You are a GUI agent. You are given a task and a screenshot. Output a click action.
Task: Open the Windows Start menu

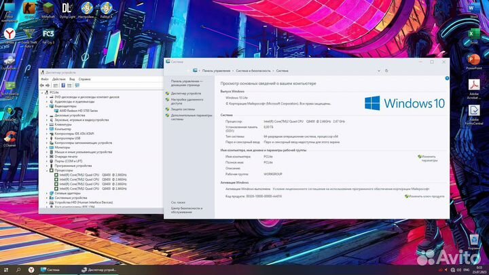[x=6, y=270]
